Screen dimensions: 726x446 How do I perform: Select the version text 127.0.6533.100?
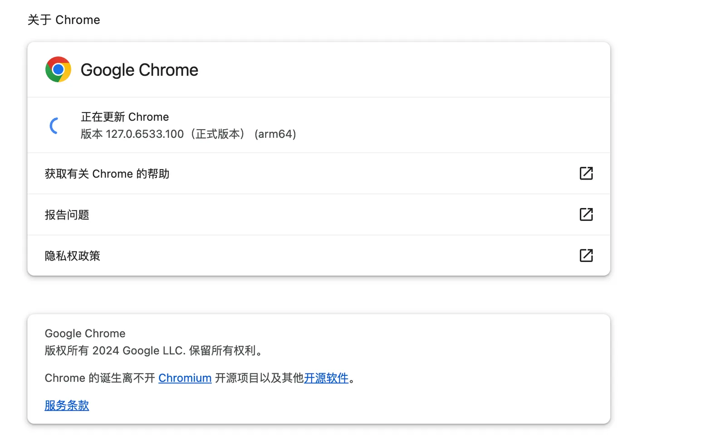[x=145, y=134]
